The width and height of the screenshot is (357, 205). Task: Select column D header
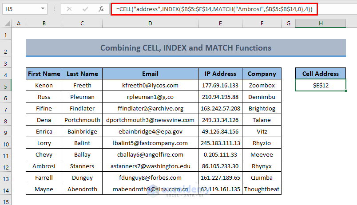click(x=150, y=24)
